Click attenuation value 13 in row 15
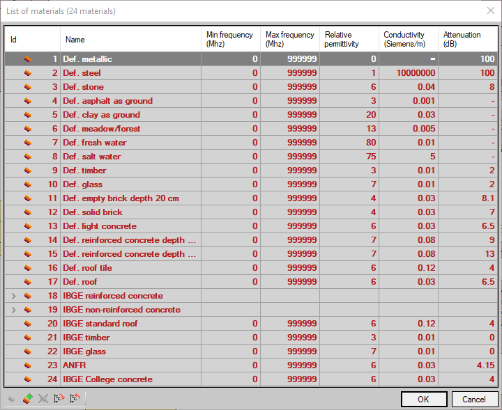 pos(490,254)
